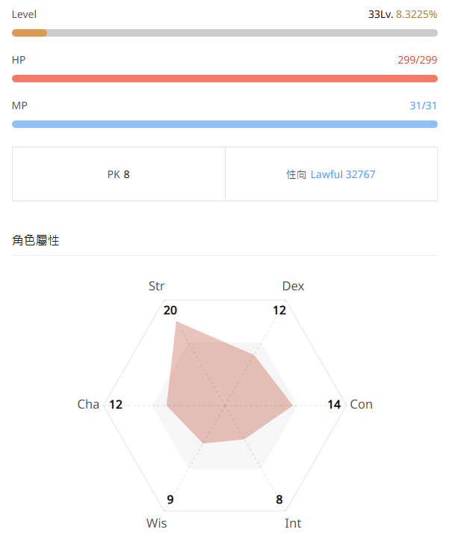Viewport: 455px width, 538px height.
Task: Click the Con label on radar chart
Action: click(362, 404)
